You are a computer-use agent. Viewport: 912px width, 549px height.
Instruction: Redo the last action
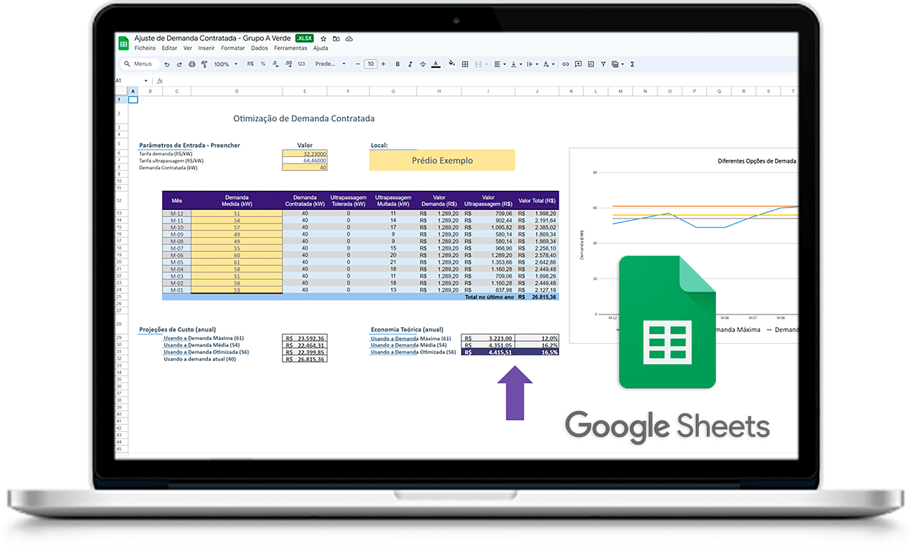(x=179, y=64)
